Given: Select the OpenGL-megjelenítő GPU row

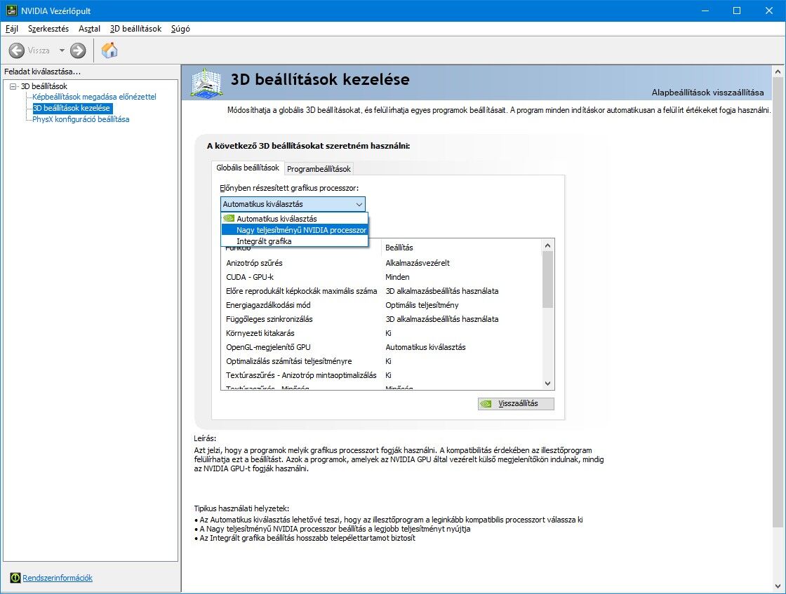Looking at the screenshot, I should coord(381,347).
